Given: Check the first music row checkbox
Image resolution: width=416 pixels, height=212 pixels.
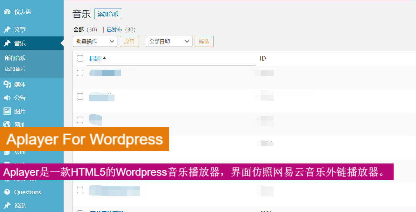Looking at the screenshot, I should point(80,73).
